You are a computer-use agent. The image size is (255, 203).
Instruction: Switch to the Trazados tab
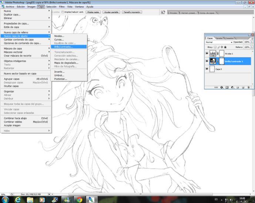pos(229,38)
